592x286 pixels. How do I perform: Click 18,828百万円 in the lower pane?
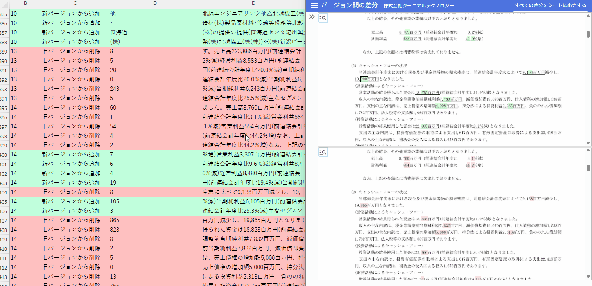(427, 219)
